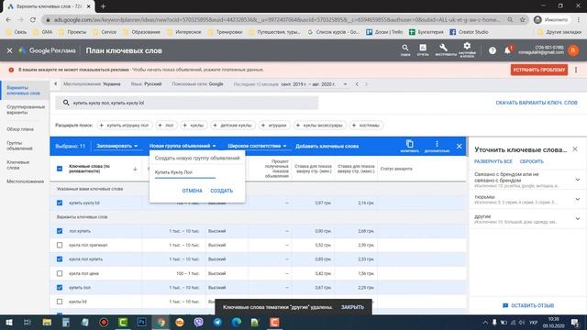
Task: Open the 'Запланировать' dropdown
Action: (117, 146)
